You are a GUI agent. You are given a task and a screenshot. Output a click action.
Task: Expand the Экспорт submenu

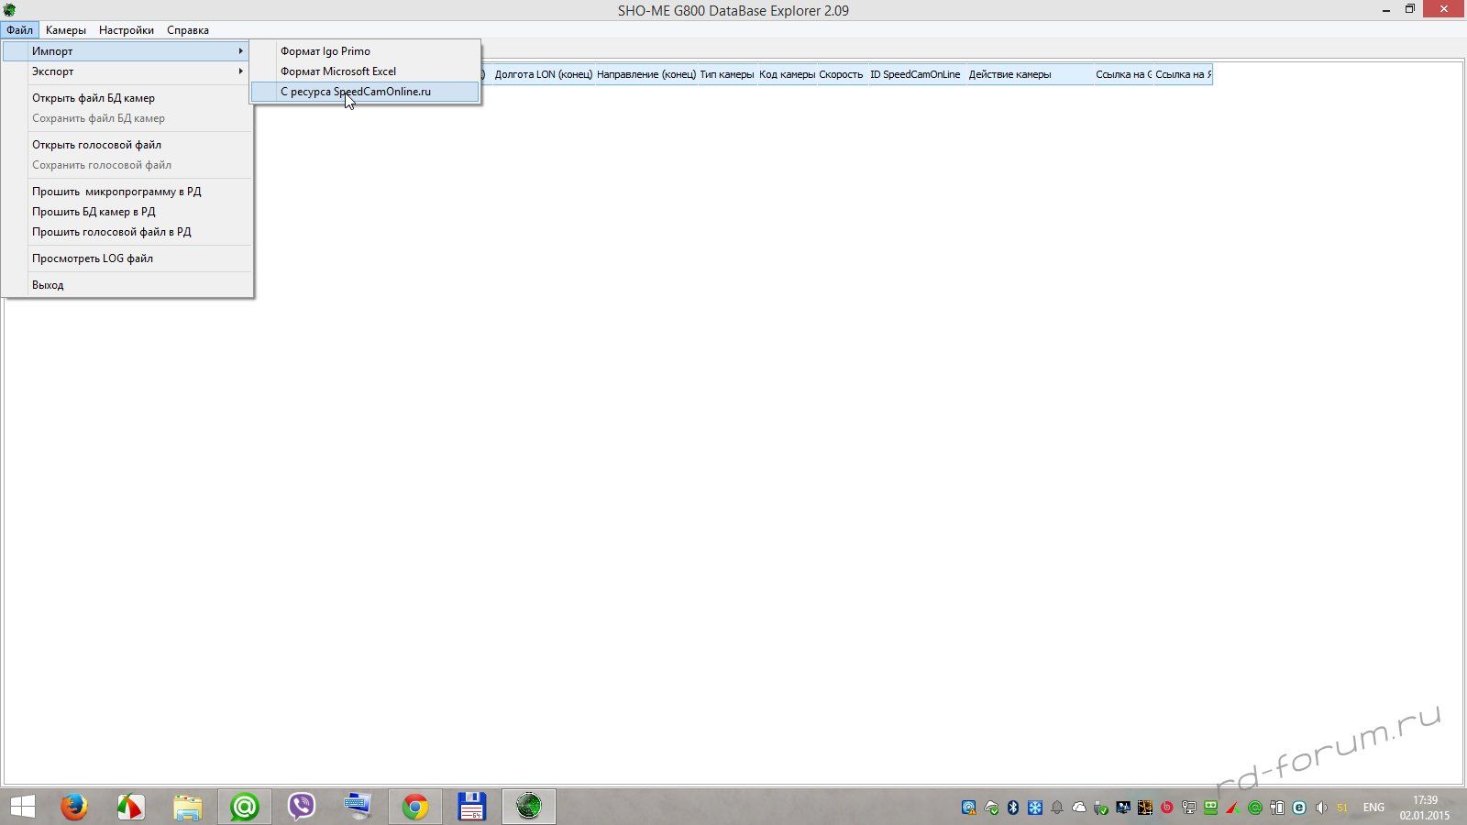point(127,71)
